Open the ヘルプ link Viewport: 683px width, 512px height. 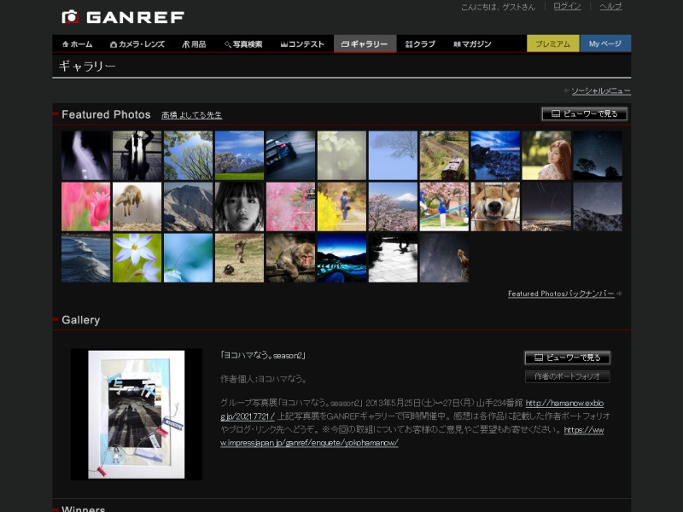pyautogui.click(x=612, y=7)
